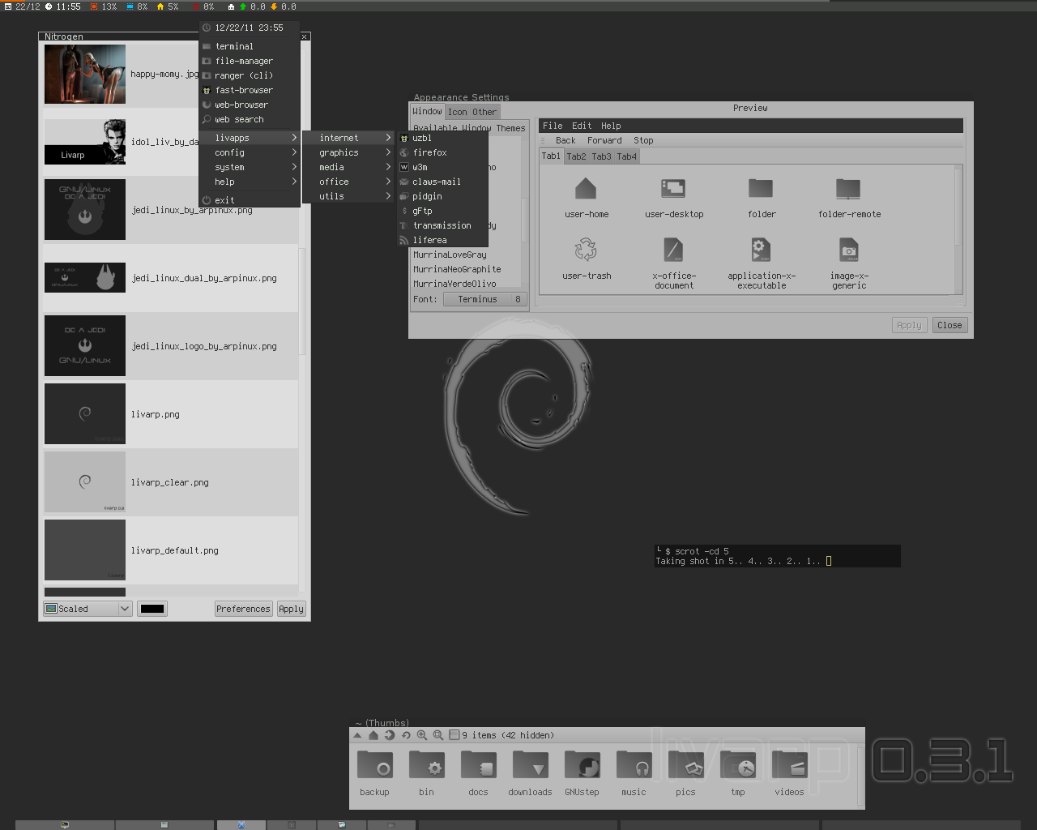Expand the system submenu

250,167
